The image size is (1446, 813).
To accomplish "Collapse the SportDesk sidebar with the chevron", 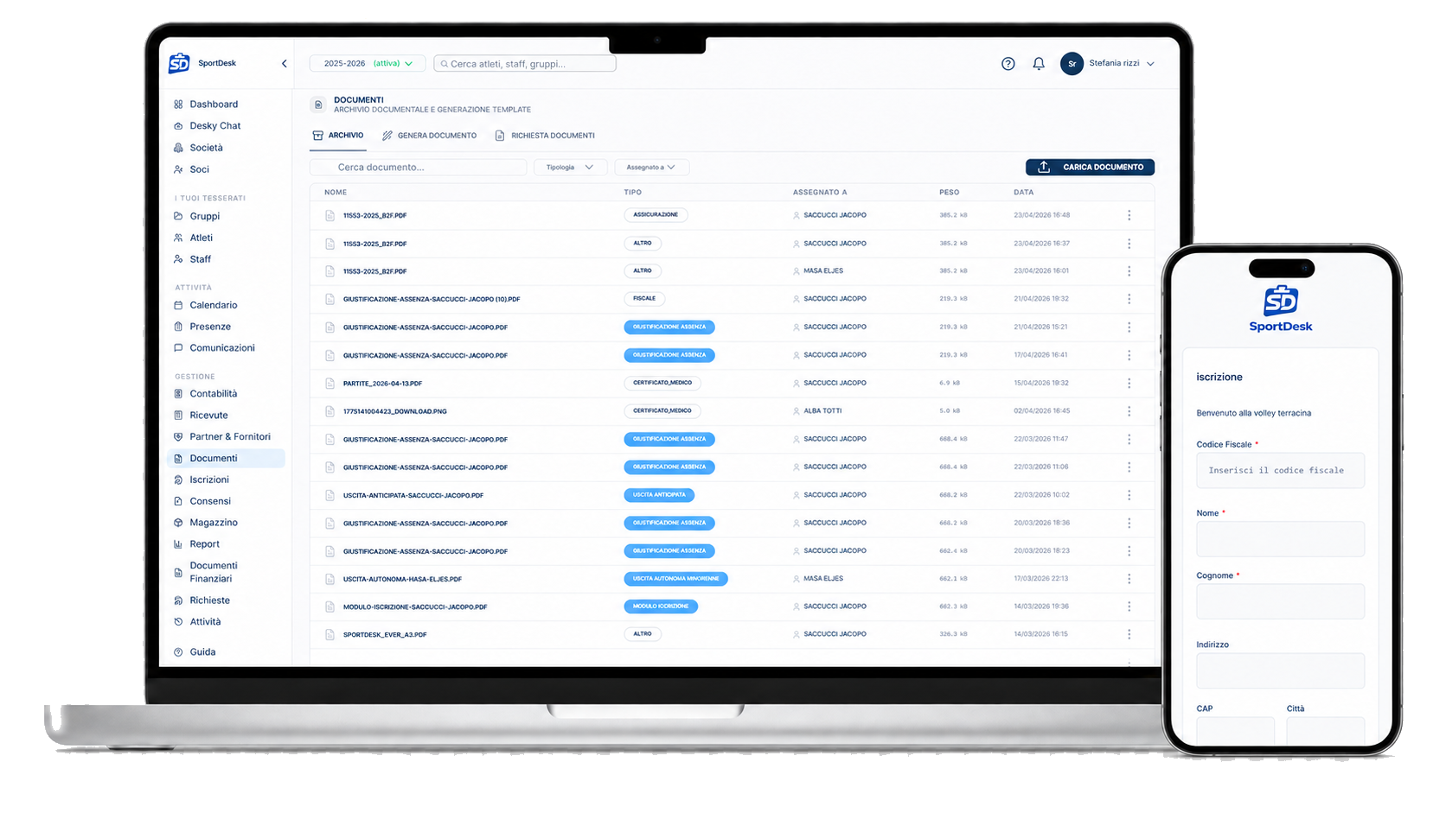I will pyautogui.click(x=284, y=63).
